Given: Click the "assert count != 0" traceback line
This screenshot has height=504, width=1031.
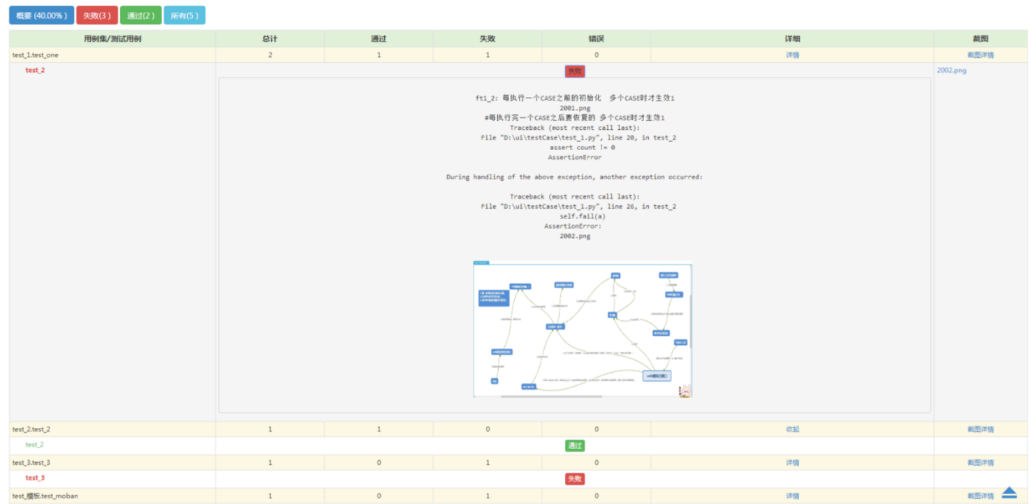Looking at the screenshot, I should pyautogui.click(x=583, y=147).
